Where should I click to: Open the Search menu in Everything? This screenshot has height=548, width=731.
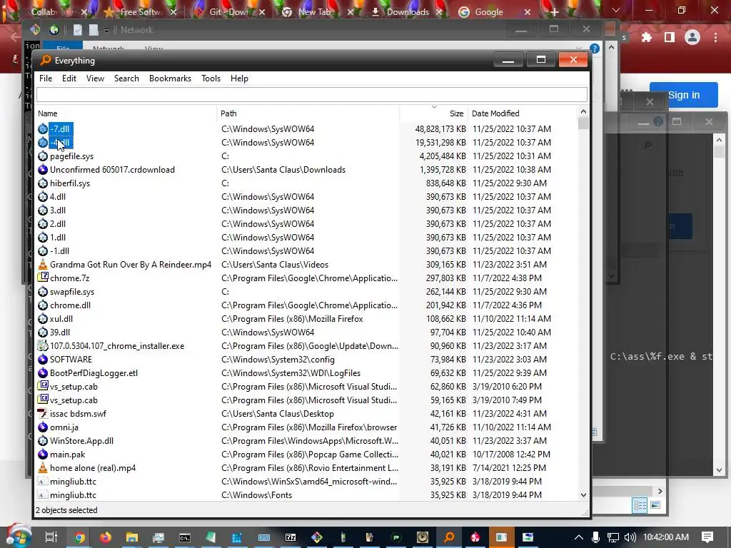126,78
